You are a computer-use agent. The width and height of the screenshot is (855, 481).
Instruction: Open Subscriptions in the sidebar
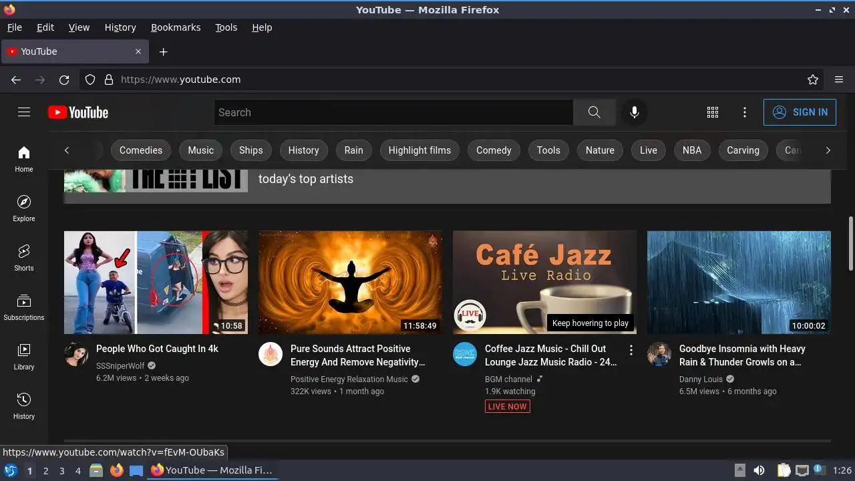point(24,307)
